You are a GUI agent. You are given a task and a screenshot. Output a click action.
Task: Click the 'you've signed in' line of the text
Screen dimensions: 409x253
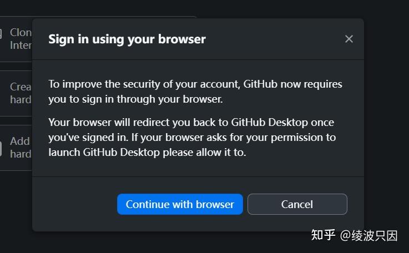(x=192, y=138)
